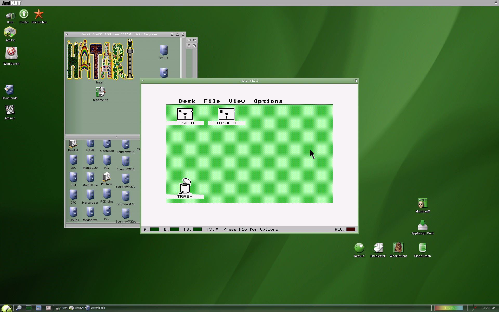The height and width of the screenshot is (312, 499).
Task: Open the File menu in Hatari
Action: coord(212,101)
